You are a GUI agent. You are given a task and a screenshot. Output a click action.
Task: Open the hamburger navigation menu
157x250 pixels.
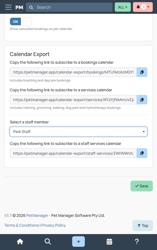tap(8, 7)
